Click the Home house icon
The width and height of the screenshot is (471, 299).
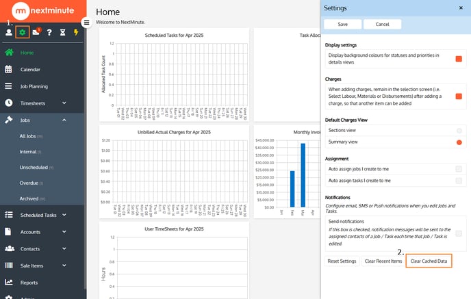pos(9,52)
